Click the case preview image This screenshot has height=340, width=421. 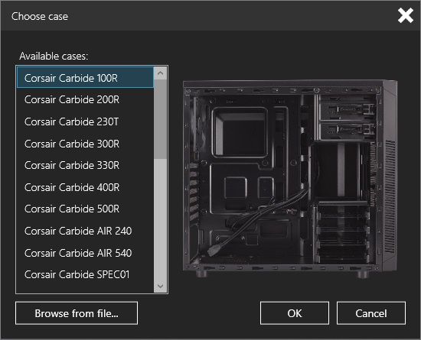[x=290, y=179]
